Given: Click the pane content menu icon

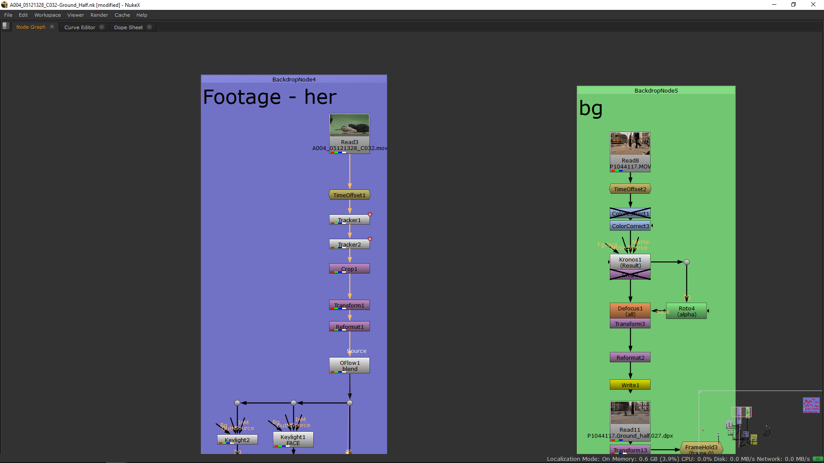Looking at the screenshot, I should 6,26.
